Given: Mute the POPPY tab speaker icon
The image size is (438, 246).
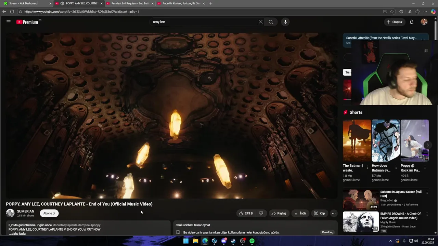Looking at the screenshot, I should 62,3.
